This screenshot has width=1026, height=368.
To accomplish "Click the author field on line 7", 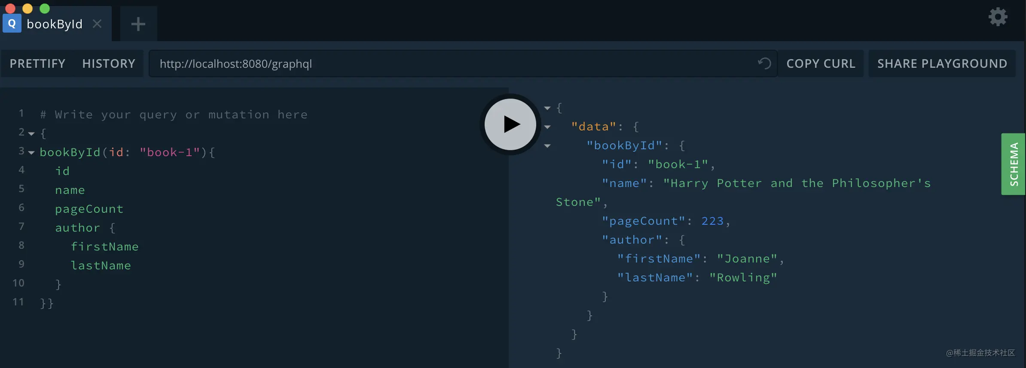I will click(x=77, y=228).
